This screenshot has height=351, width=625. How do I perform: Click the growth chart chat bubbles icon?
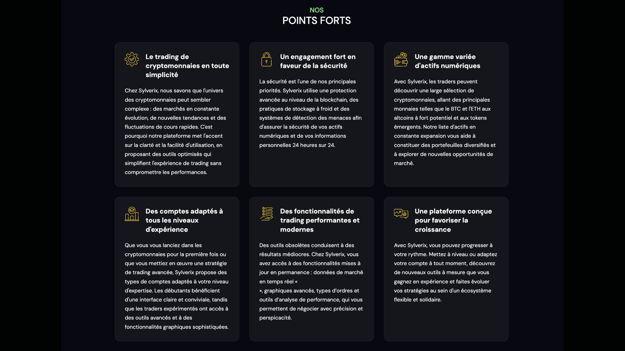(x=401, y=214)
